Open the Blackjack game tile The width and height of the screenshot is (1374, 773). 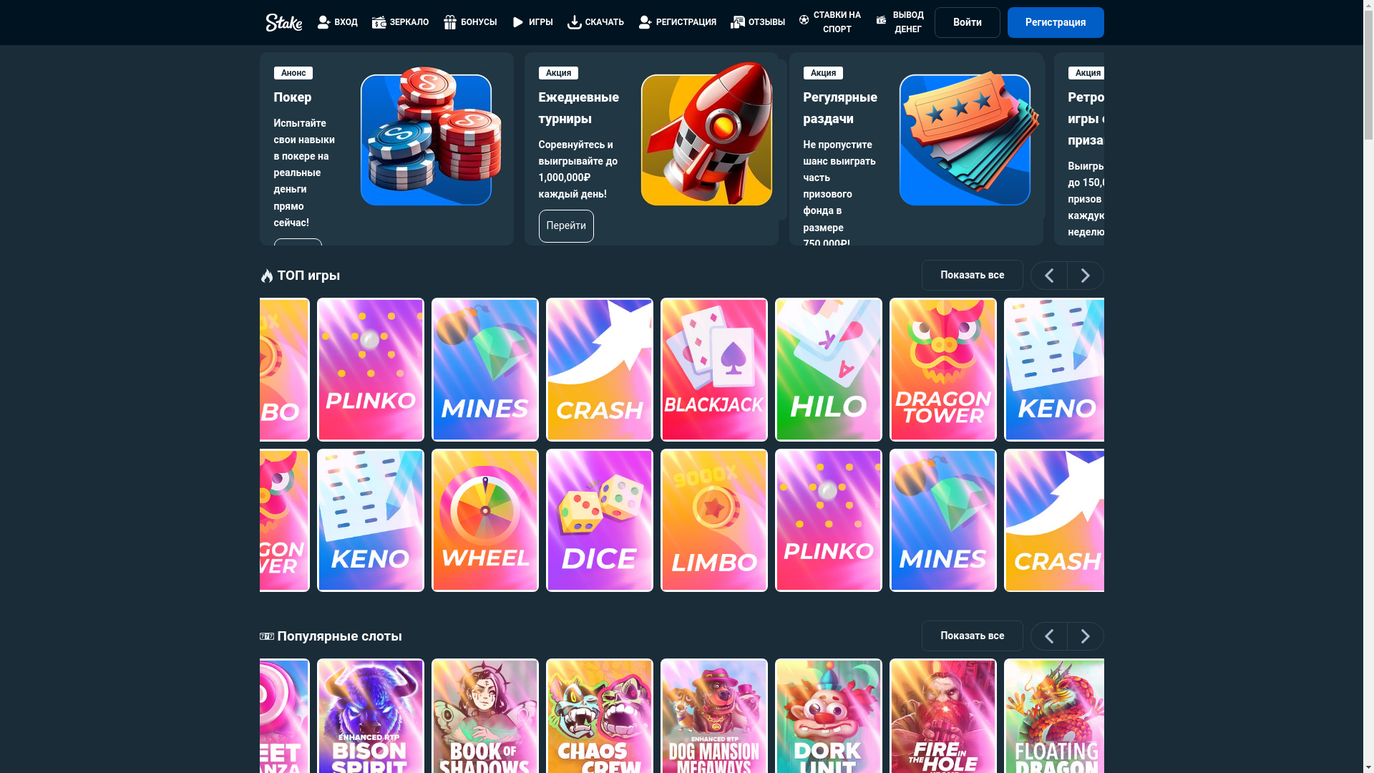tap(713, 369)
